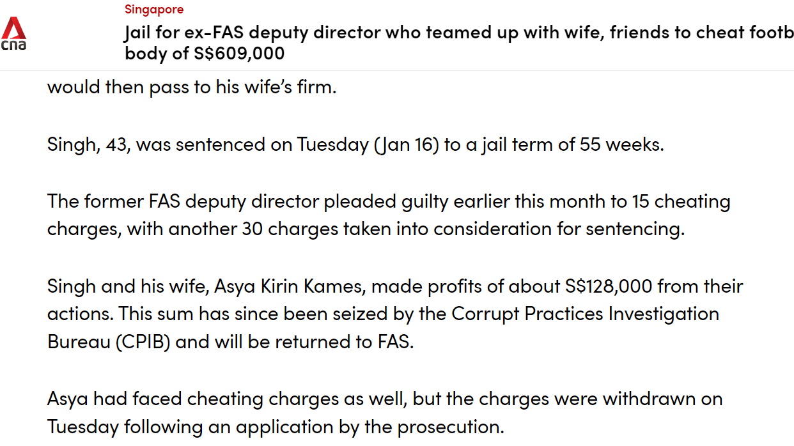Screen dimensions: 794x446
Task: Click the article headline about ex-FAS deputy director
Action: coord(459,42)
